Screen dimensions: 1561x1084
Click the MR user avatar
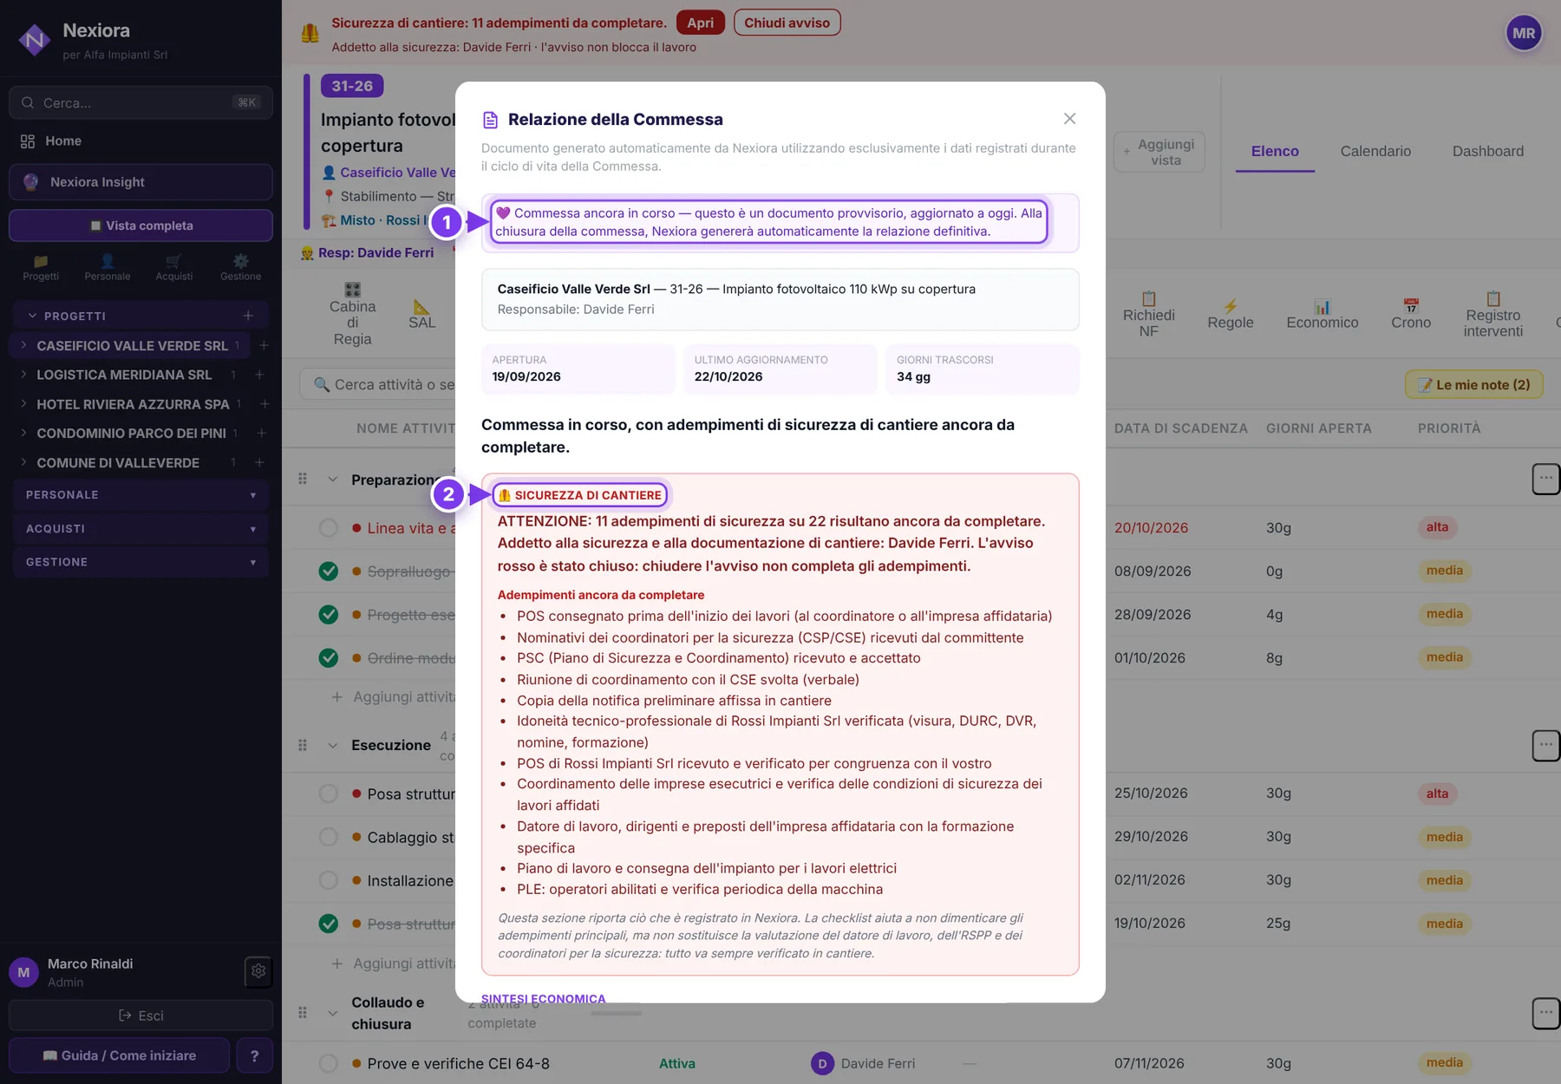(1524, 34)
